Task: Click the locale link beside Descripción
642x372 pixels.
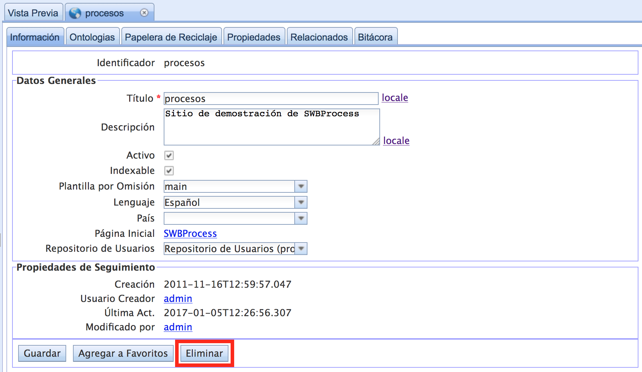Action: [396, 141]
